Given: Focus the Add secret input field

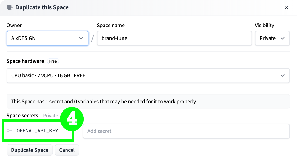Looking at the screenshot, I should pos(186,131).
